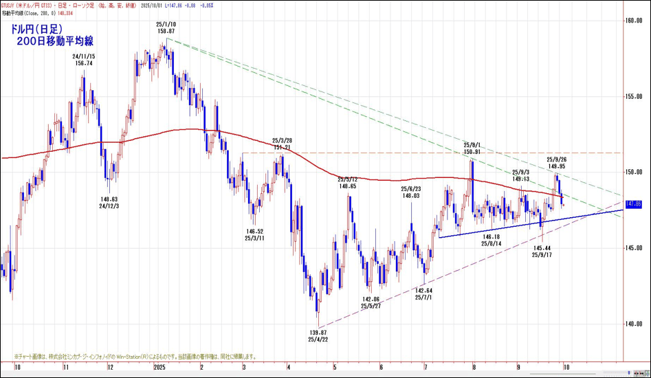Click the ドル円(日足) chart title

pos(36,30)
